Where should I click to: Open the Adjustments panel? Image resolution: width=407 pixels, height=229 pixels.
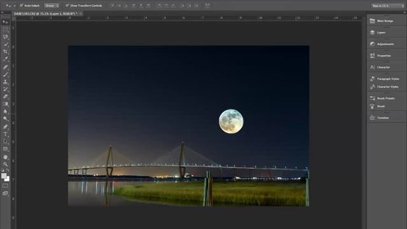386,44
